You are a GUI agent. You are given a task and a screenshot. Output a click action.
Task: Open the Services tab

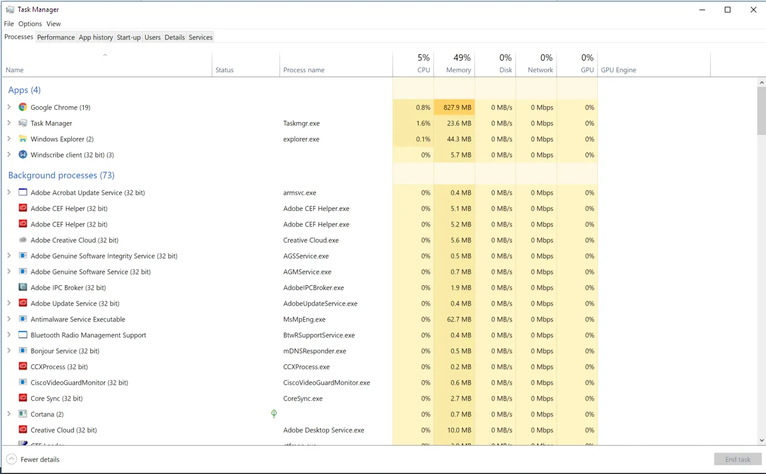click(200, 37)
